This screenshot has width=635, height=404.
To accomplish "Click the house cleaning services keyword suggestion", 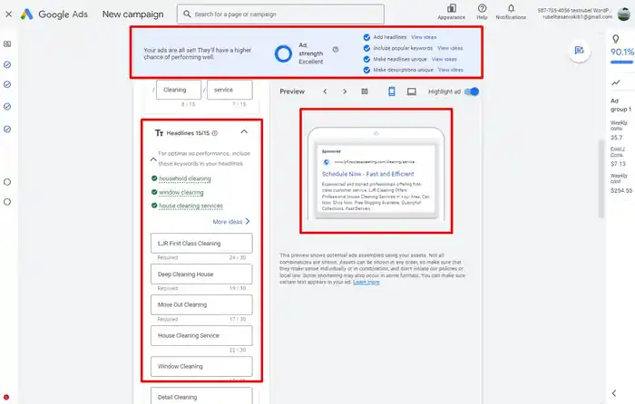I will pyautogui.click(x=190, y=206).
